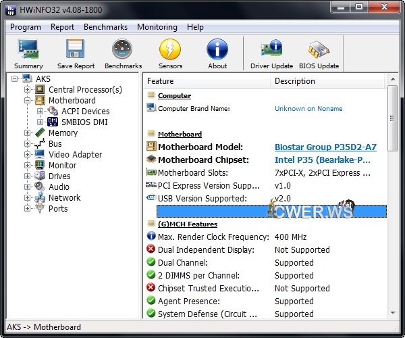Viewport: 405px width, 338px height.
Task: Click the About info icon
Action: [217, 53]
